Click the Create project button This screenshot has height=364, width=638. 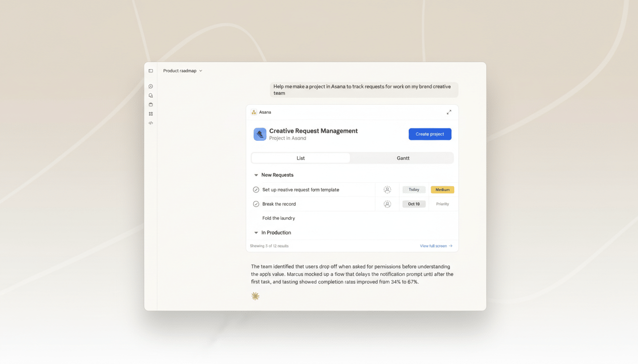[x=430, y=134]
